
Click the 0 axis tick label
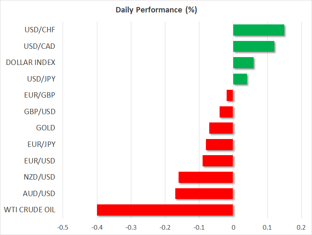pos(233,227)
